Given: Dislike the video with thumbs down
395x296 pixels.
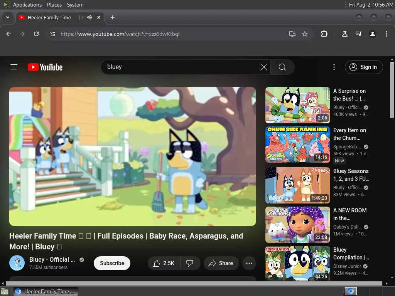Looking at the screenshot, I should click(189, 263).
